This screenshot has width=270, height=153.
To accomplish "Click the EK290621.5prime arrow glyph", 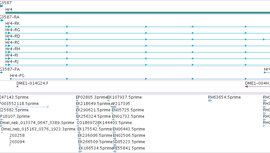I will click(77, 113).
